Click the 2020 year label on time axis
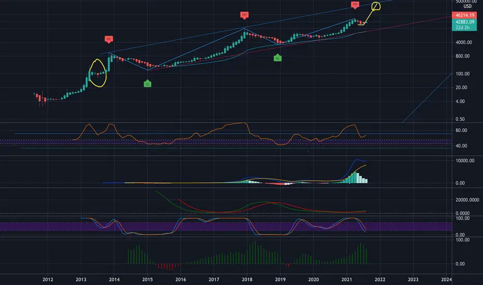Screen dimensions: 483x285 pos(314,280)
